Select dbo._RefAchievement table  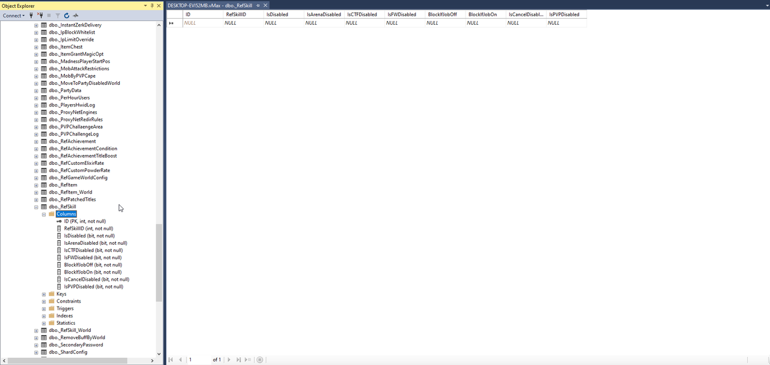point(72,141)
